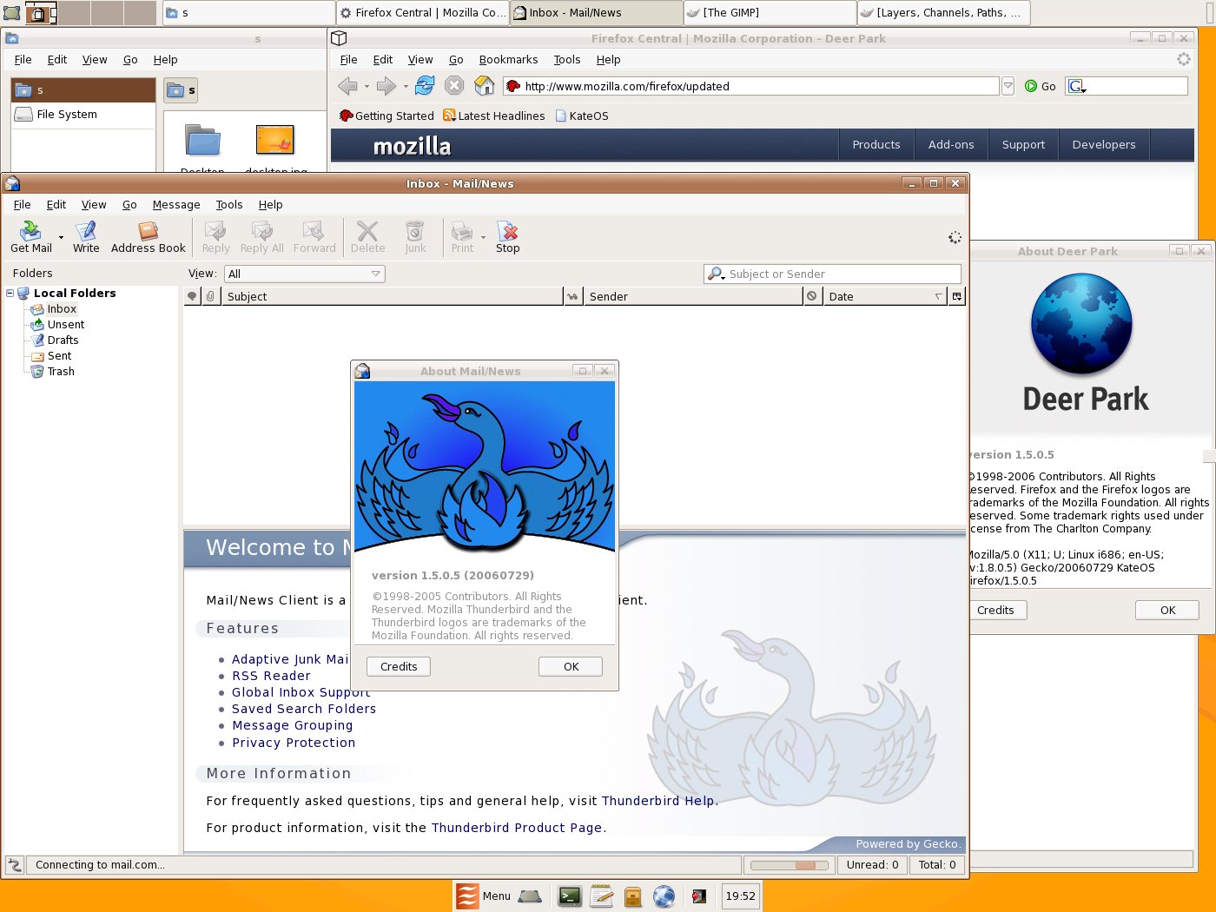The width and height of the screenshot is (1216, 912).
Task: Click the Subject or Sender search field
Action: [x=832, y=274]
